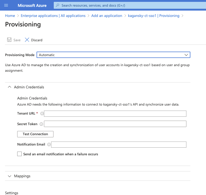Click the Microsoft Azure logo text
206x195 pixels.
click(x=32, y=5)
